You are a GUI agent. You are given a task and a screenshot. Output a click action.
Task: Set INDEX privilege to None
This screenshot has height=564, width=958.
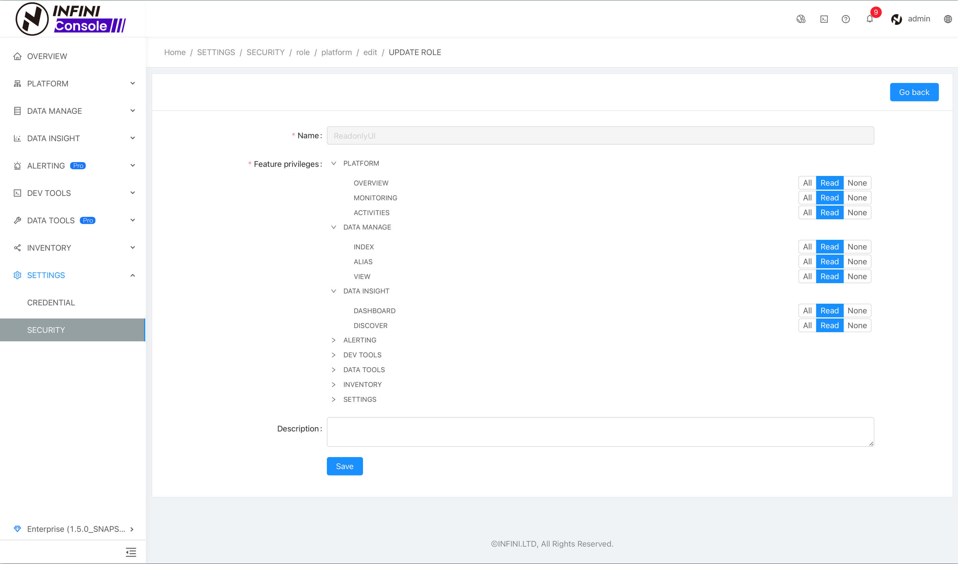point(857,247)
